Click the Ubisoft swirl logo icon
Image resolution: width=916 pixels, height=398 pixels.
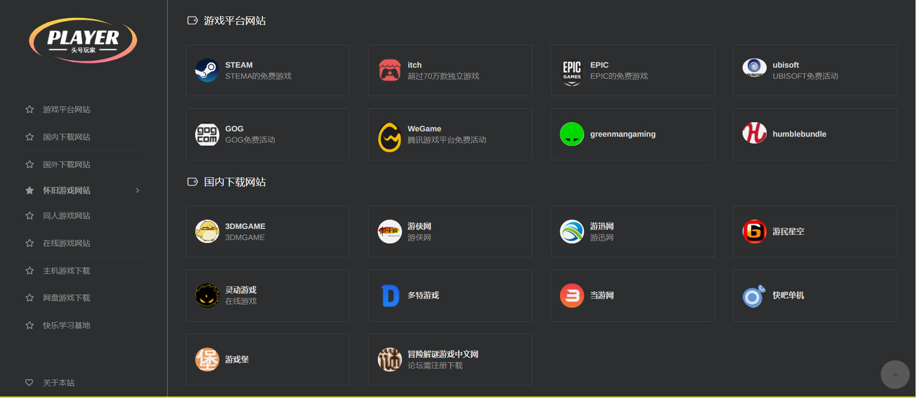pos(755,68)
